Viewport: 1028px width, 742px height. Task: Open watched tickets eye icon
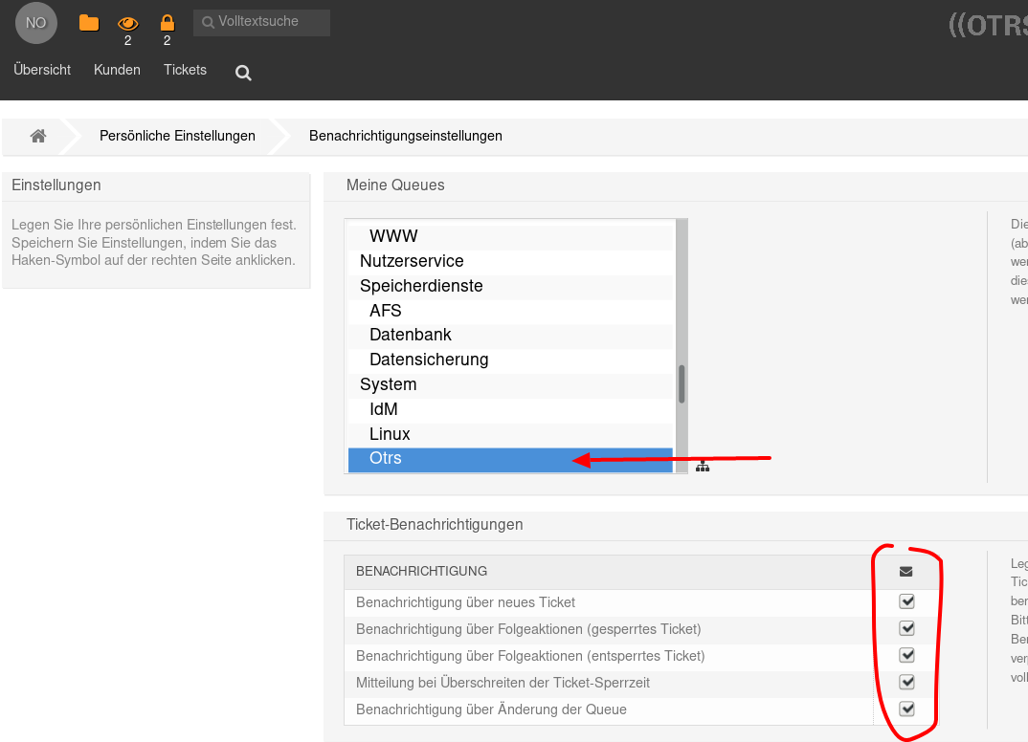click(x=127, y=23)
